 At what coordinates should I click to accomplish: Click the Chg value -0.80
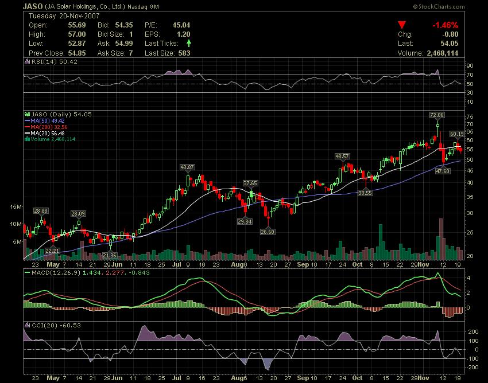[450, 34]
